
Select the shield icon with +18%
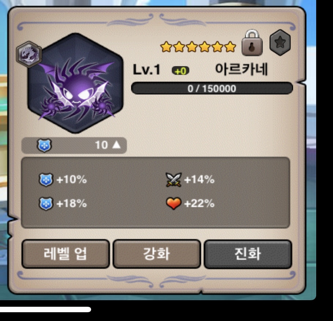(x=46, y=204)
